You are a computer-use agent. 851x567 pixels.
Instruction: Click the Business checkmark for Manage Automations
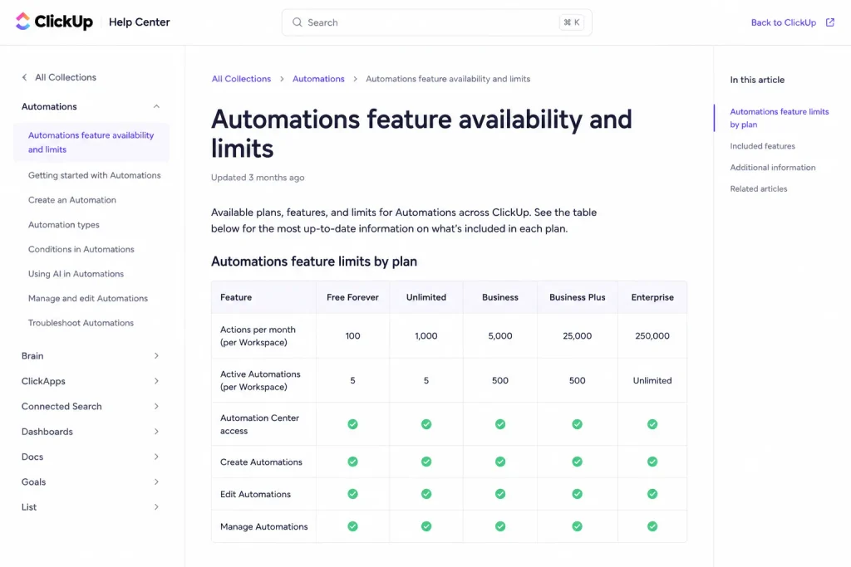(500, 526)
